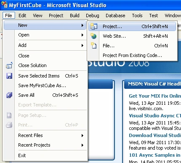Click the 'Wed, 13 Apr 2011 19:05' date text
181x163 pixels.
[x=155, y=103]
